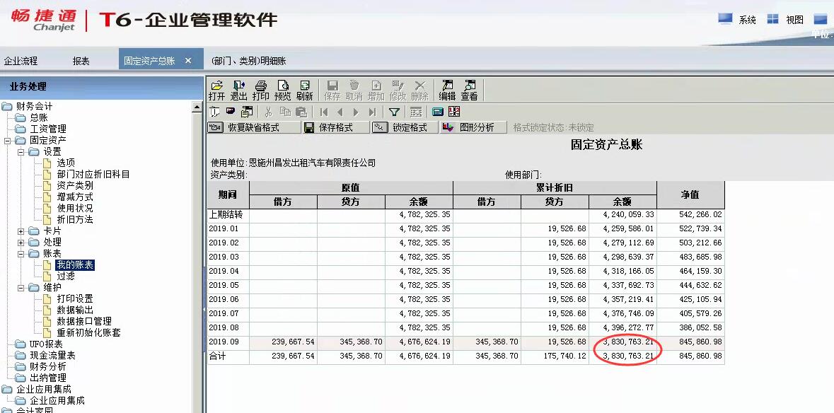The image size is (834, 413).
Task: Select 资产类别 tree item
Action: point(75,185)
